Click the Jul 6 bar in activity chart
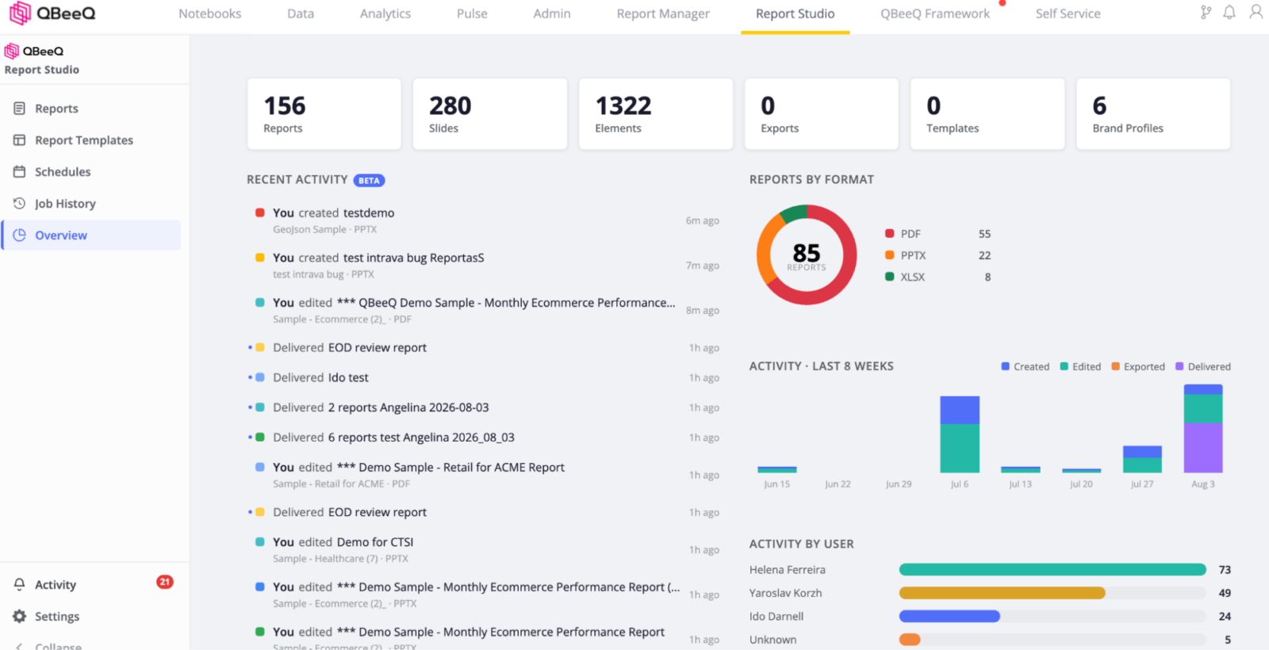The image size is (1269, 650). click(x=960, y=434)
